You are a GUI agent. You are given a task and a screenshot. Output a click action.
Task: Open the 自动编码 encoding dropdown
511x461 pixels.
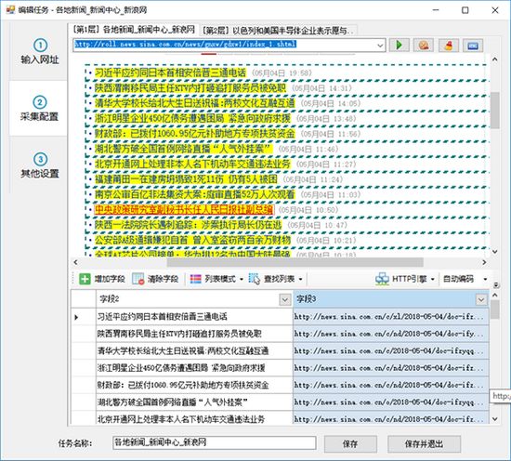click(485, 280)
